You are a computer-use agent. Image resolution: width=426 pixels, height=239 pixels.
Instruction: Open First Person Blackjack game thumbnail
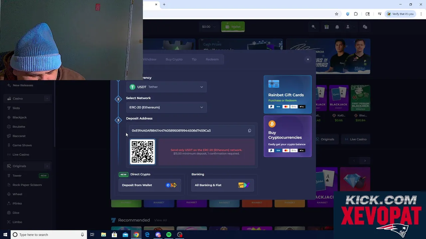(x=360, y=98)
